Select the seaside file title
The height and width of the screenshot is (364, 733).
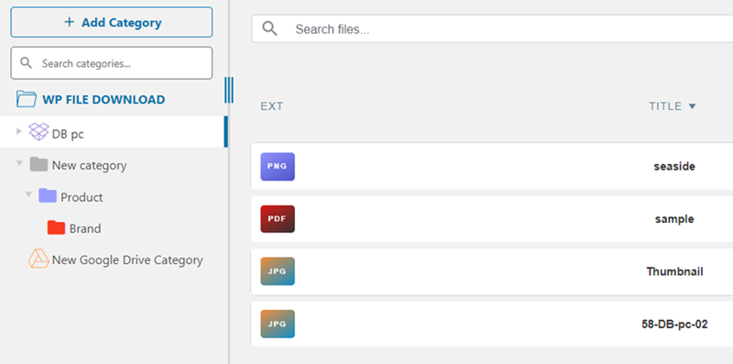pyautogui.click(x=674, y=166)
